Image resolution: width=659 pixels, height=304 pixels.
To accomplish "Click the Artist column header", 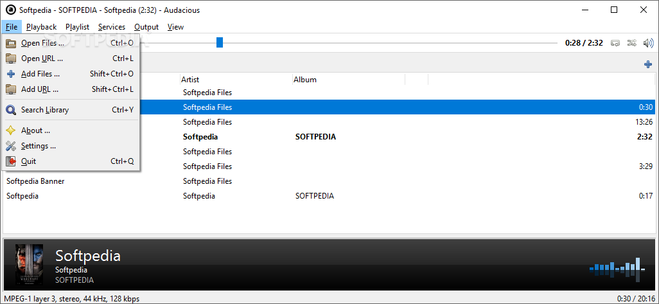I will coord(236,80).
